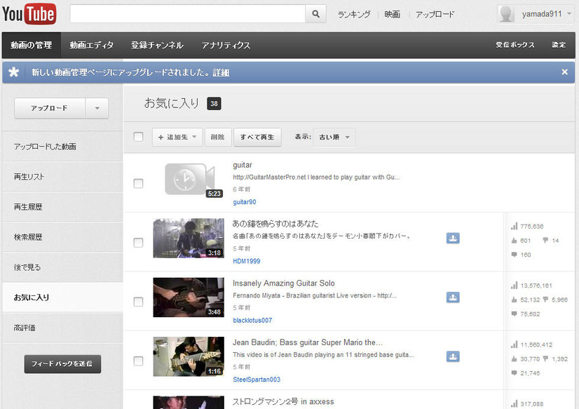The height and width of the screenshot is (409, 579).
Task: Open the HDM1999 channel link
Action: tap(246, 261)
